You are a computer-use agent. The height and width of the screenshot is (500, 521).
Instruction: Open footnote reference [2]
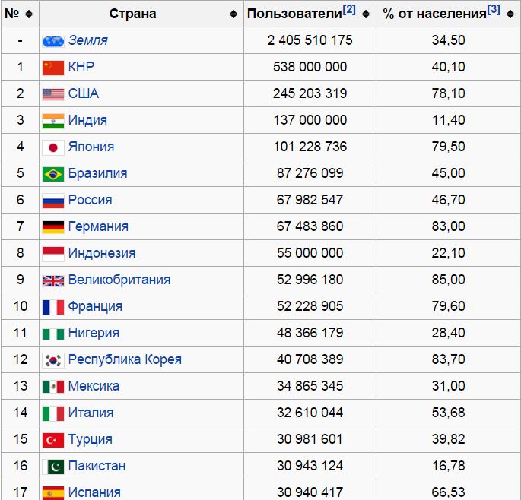(x=349, y=9)
